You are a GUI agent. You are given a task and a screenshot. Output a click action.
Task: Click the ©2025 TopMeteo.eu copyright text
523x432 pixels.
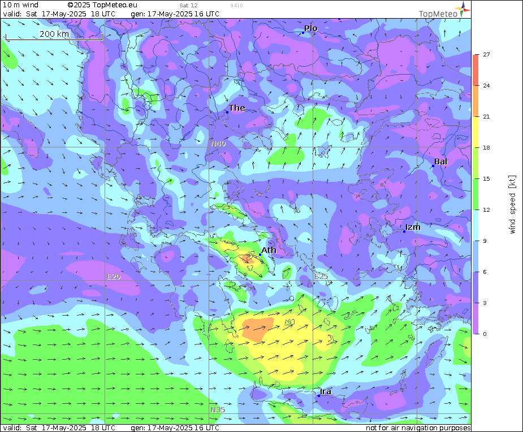click(x=102, y=5)
